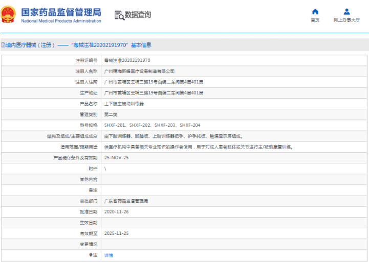This screenshot has width=369, height=262.
Task: Click the structure composition value 由下肢训练器
Action: point(173,136)
